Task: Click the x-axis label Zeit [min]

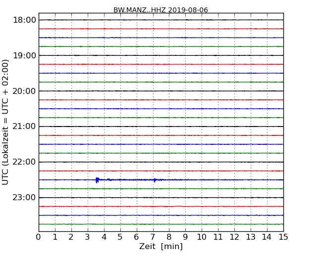Action: click(161, 246)
